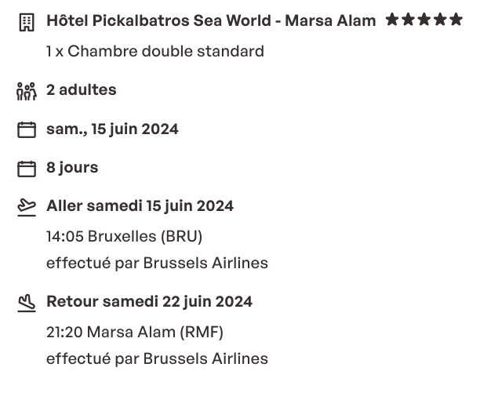The width and height of the screenshot is (498, 400).
Task: Click 14:05 Bruxelles (BRU) departure line
Action: click(x=125, y=237)
